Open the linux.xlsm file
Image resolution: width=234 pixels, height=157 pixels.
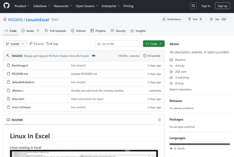coord(18,99)
